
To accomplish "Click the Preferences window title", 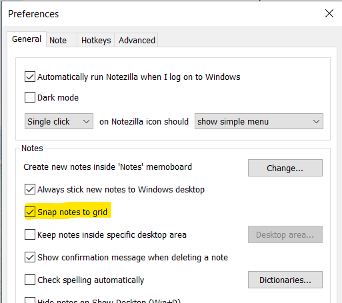I will 33,14.
